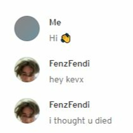
Task: Click the word 'kevx' in the message
Action: point(75,79)
